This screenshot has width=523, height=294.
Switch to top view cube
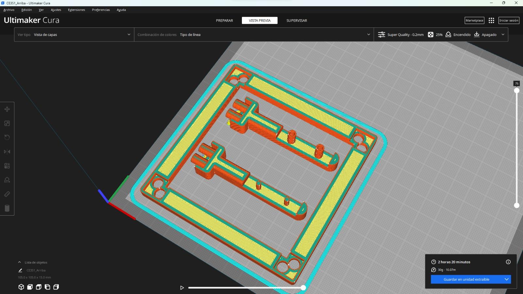(39, 287)
